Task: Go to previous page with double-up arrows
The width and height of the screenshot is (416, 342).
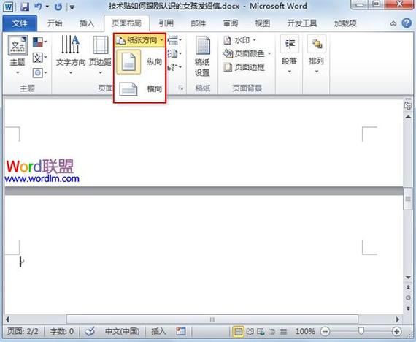Action: (x=408, y=287)
